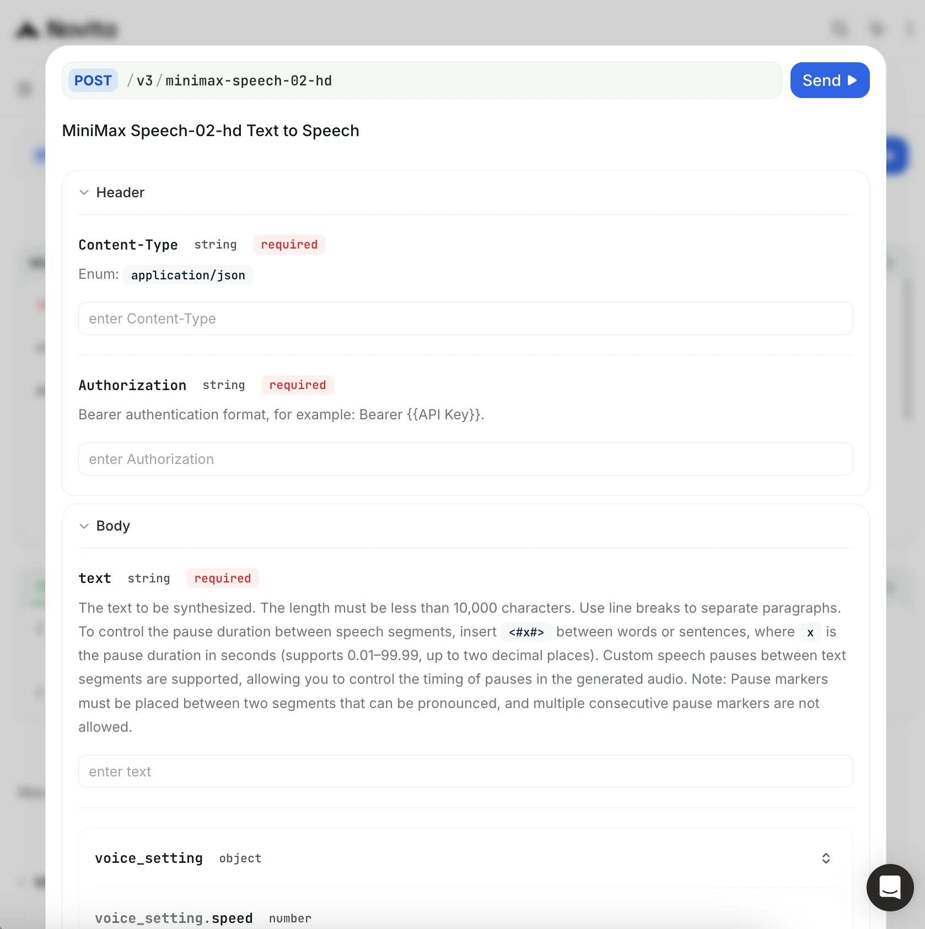
Task: Select the v3 path segment
Action: [144, 81]
